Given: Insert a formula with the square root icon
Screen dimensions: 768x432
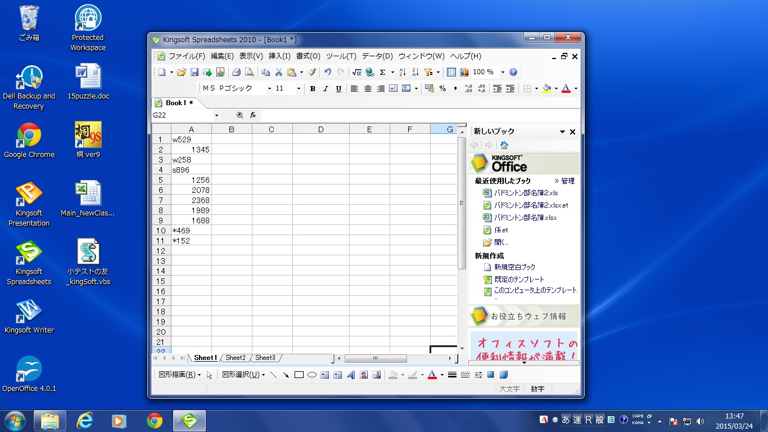Looking at the screenshot, I should [x=357, y=72].
